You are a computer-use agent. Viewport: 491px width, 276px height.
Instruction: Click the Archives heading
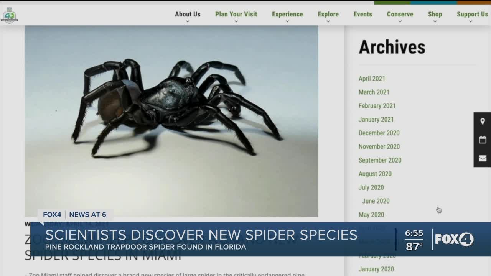pos(392,47)
